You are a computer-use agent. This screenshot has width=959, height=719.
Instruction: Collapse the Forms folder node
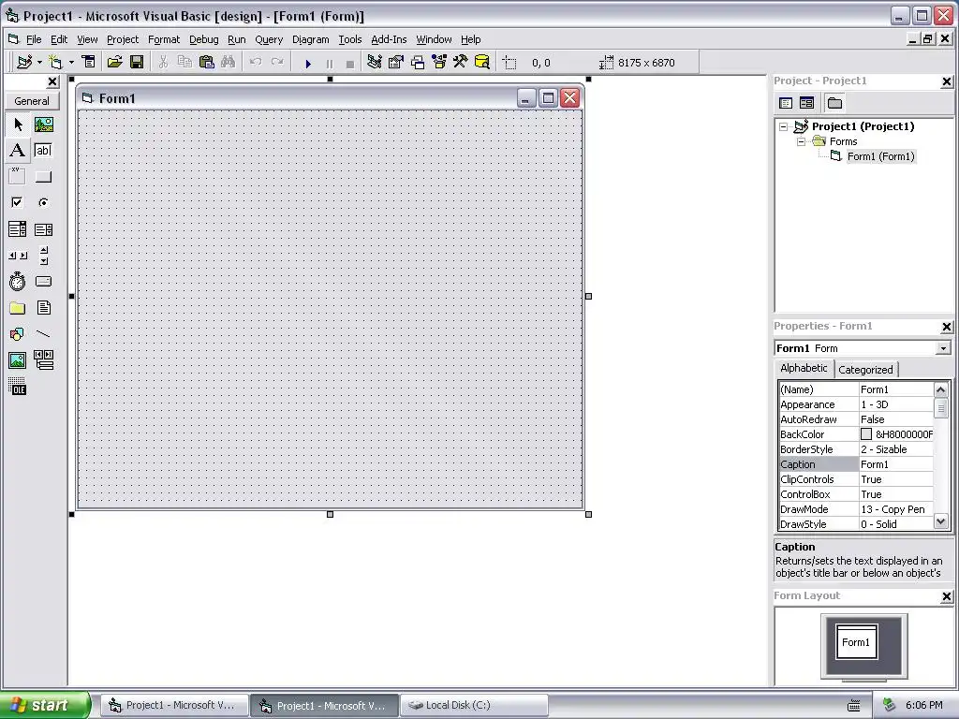click(802, 141)
